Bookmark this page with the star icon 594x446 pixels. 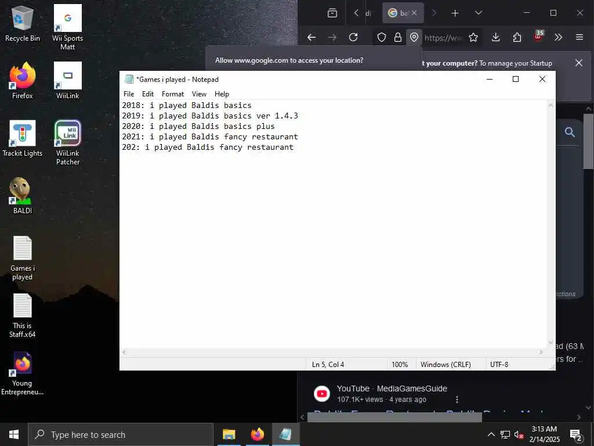click(x=473, y=37)
